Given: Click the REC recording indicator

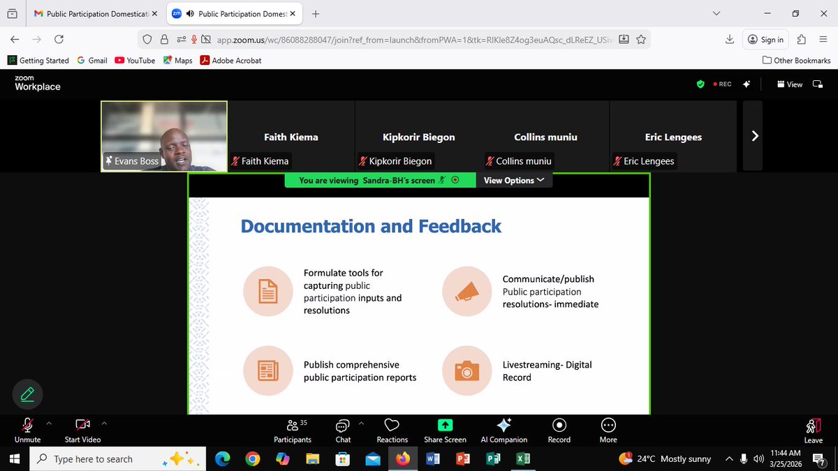Looking at the screenshot, I should click(722, 84).
